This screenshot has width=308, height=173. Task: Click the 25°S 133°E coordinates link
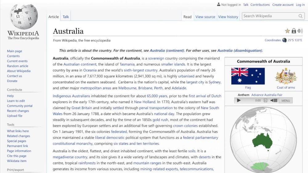[x=295, y=40]
